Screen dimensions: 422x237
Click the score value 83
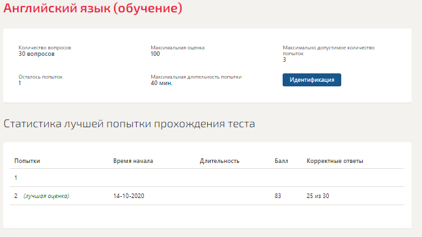click(277, 196)
